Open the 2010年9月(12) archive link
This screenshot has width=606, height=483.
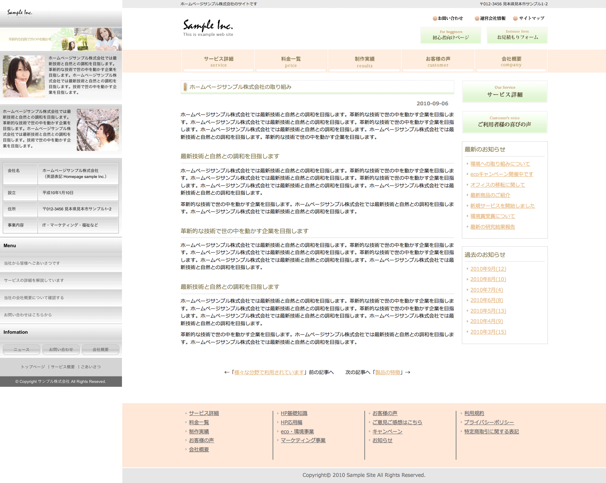(x=488, y=269)
